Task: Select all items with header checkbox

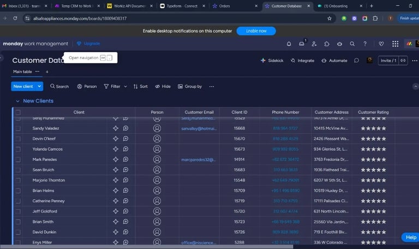Action: tap(18, 112)
